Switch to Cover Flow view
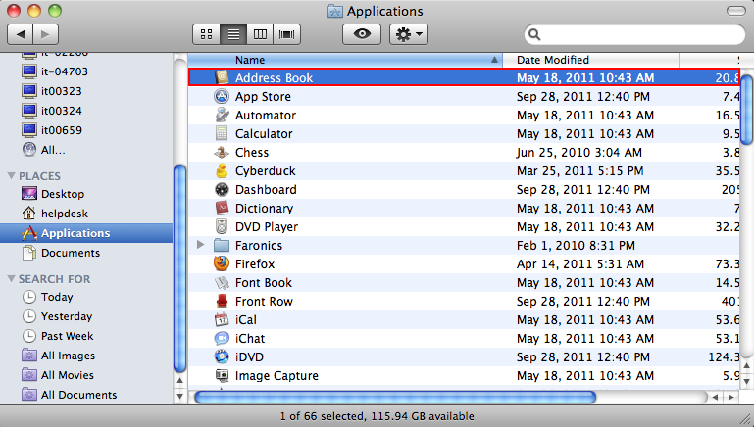 click(287, 34)
